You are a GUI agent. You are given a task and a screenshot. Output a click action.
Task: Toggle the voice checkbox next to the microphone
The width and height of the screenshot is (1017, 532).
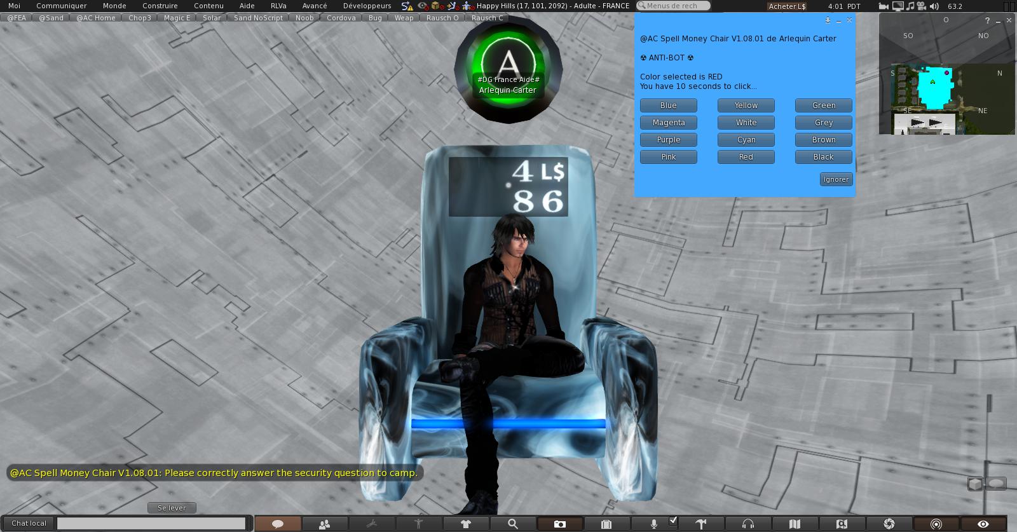pos(673,521)
